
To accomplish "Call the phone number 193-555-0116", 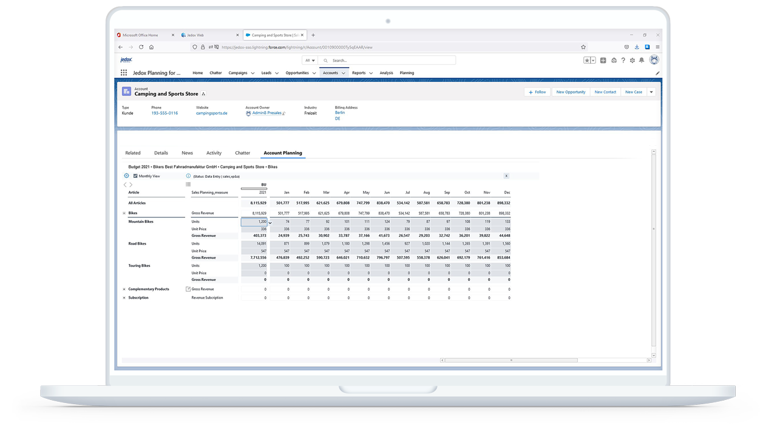I will click(165, 113).
